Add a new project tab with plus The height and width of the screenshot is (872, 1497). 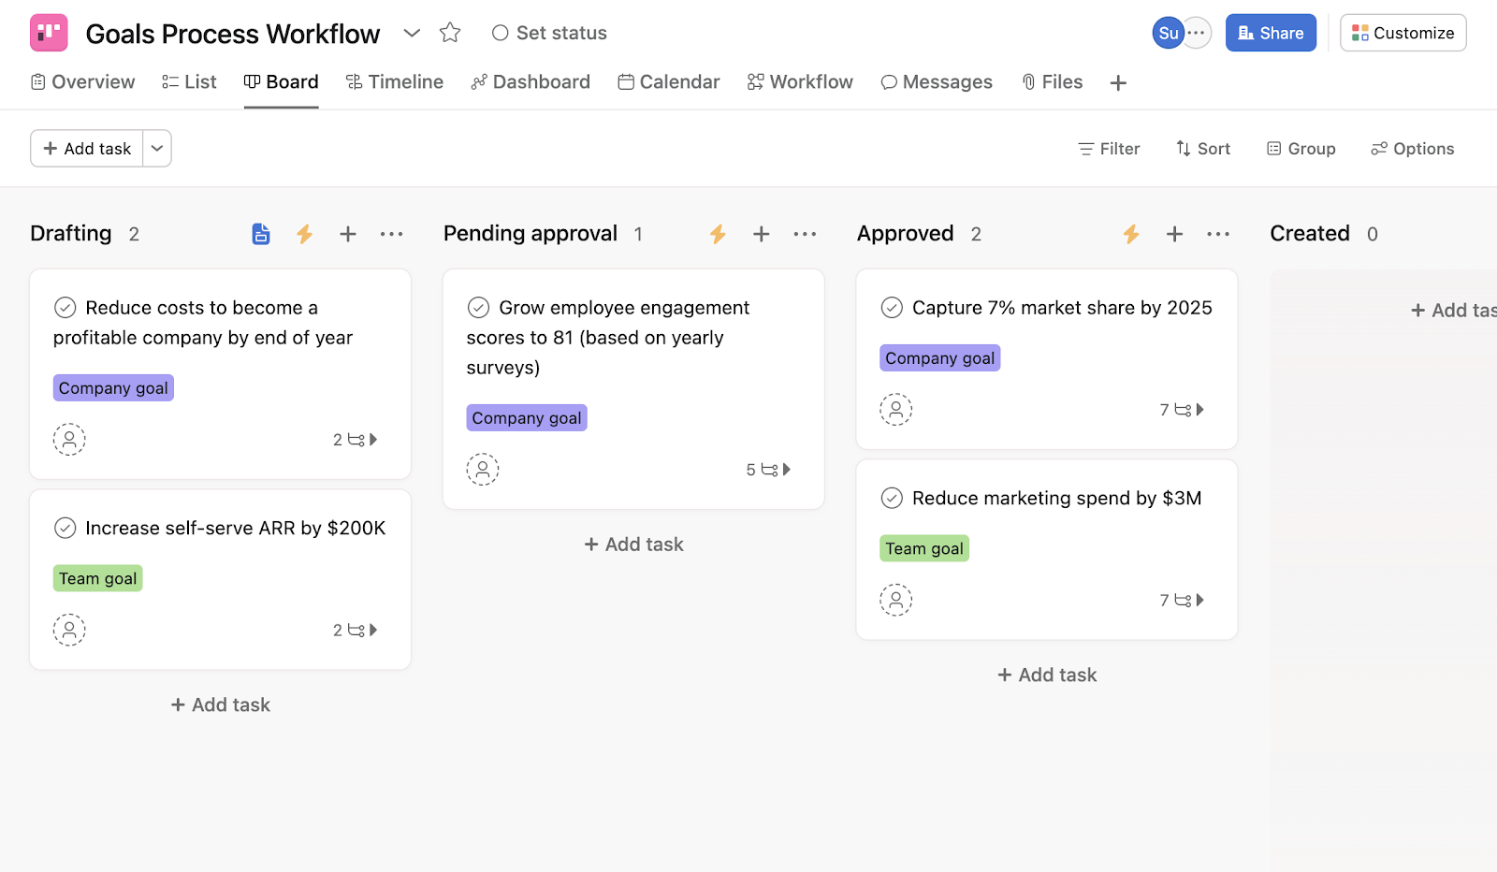[1118, 83]
